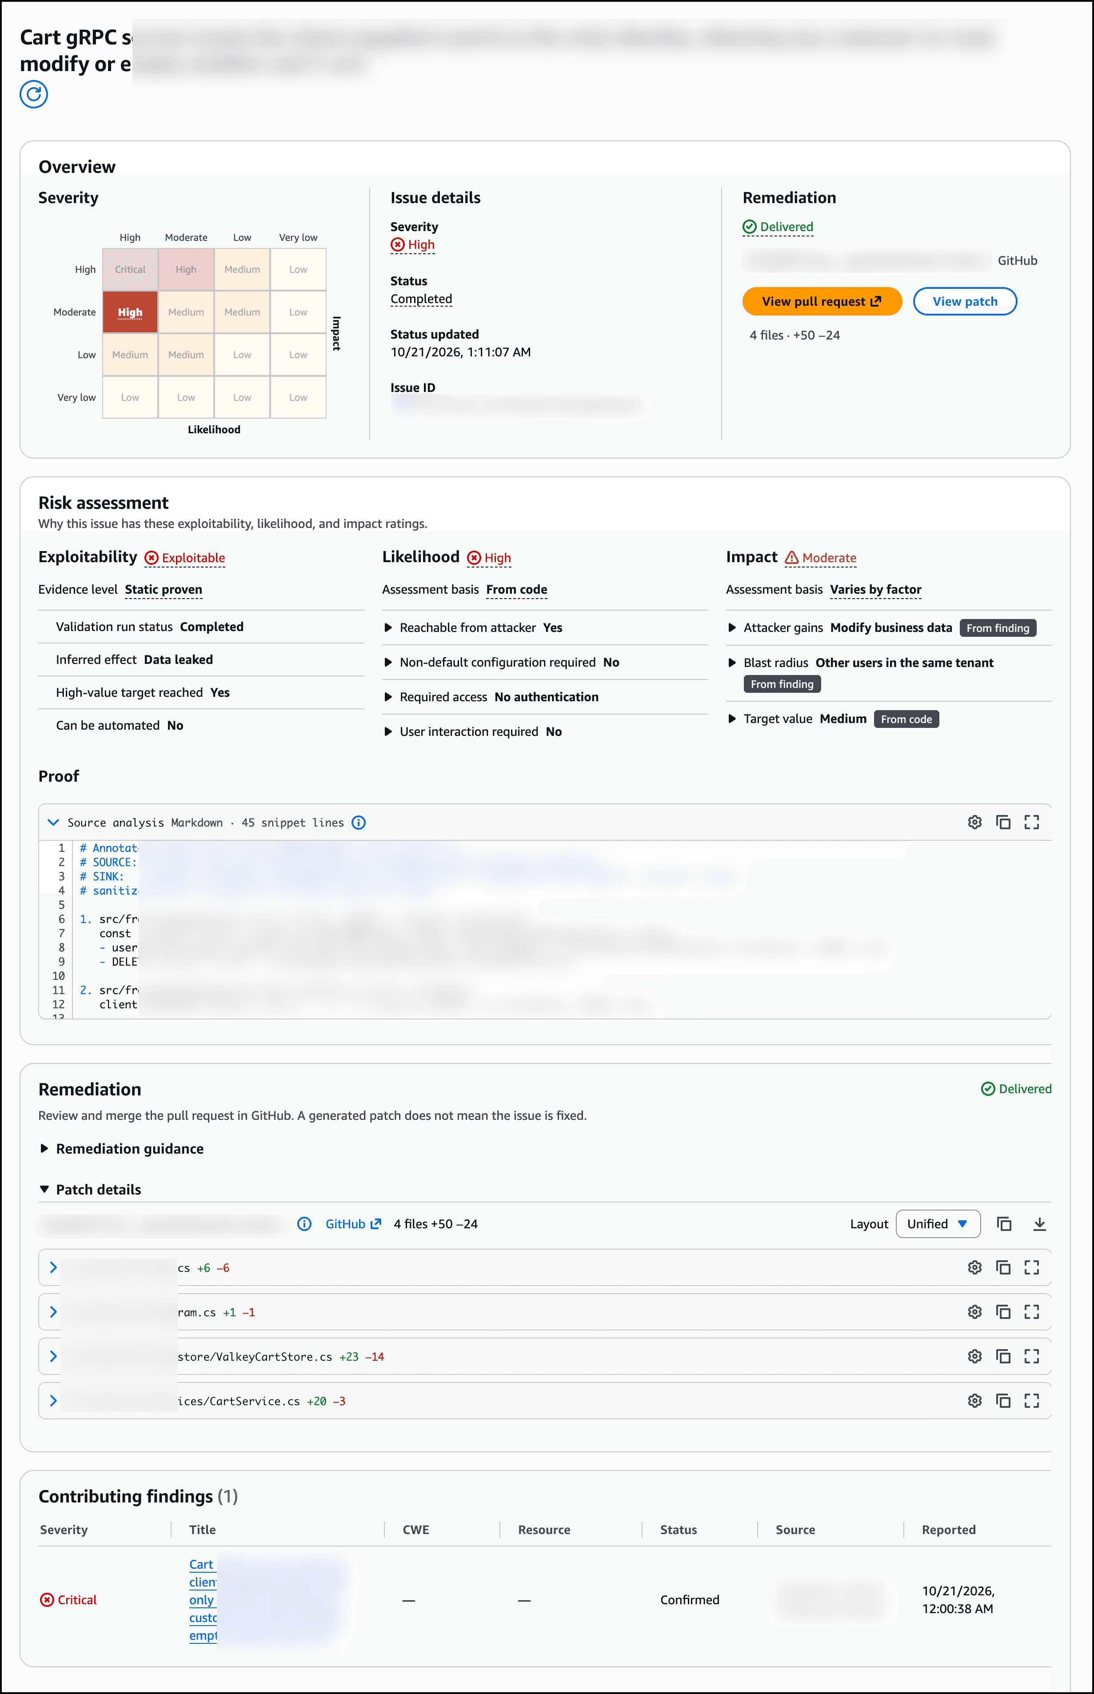Image resolution: width=1094 pixels, height=1694 pixels.
Task: Expand Source analysis proof to fullscreen
Action: 1031,822
